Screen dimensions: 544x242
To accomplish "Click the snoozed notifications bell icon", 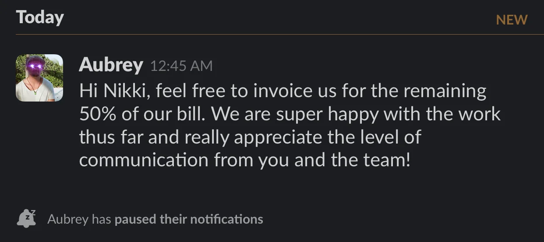I will point(26,218).
